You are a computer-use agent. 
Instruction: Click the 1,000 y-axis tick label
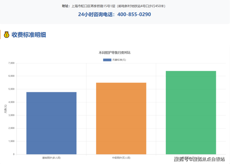(x=11, y=141)
